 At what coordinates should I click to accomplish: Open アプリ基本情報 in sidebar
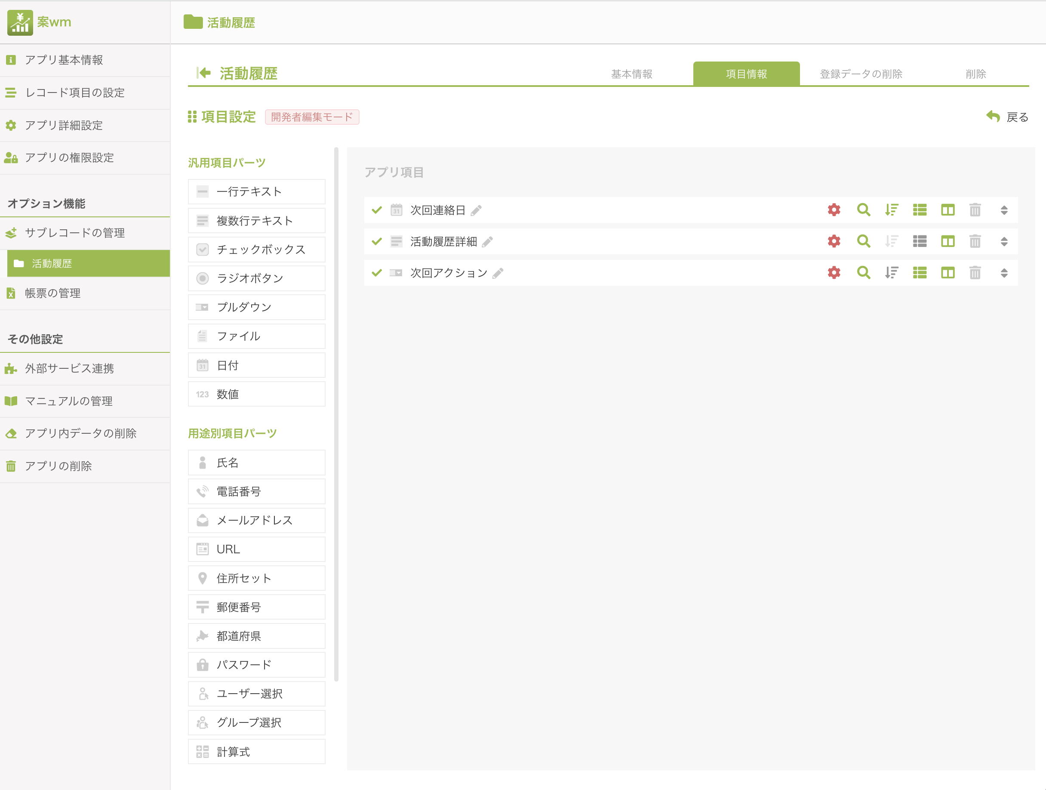coord(85,60)
